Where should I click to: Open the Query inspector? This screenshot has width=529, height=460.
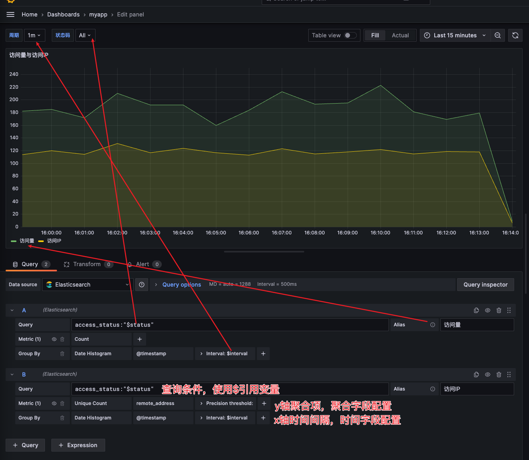485,285
